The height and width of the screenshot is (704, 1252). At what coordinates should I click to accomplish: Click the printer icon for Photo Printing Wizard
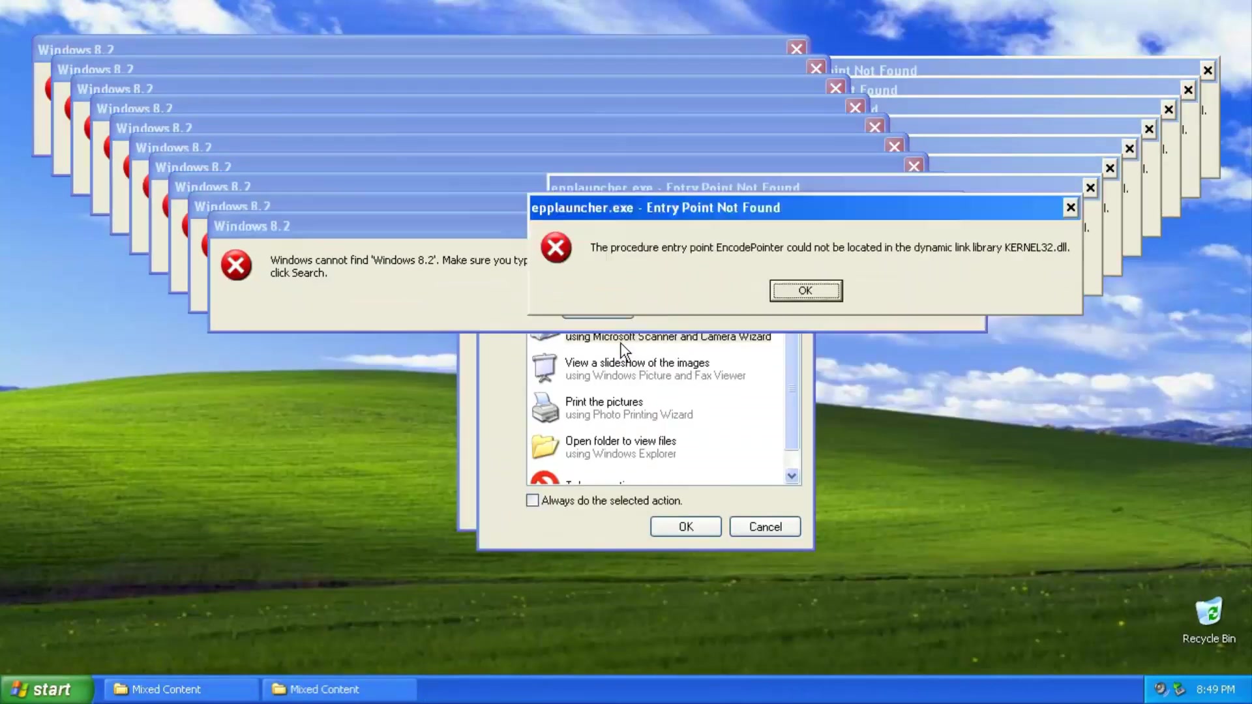(x=544, y=407)
